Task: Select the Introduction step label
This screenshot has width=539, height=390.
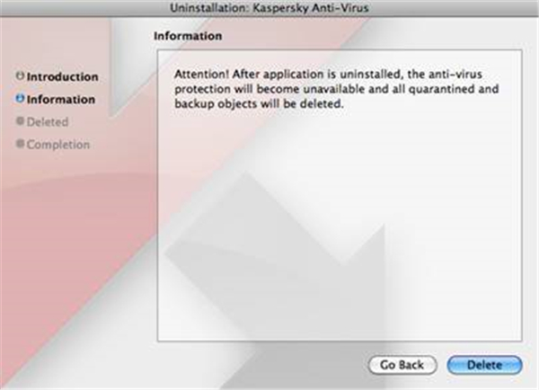Action: (x=63, y=77)
